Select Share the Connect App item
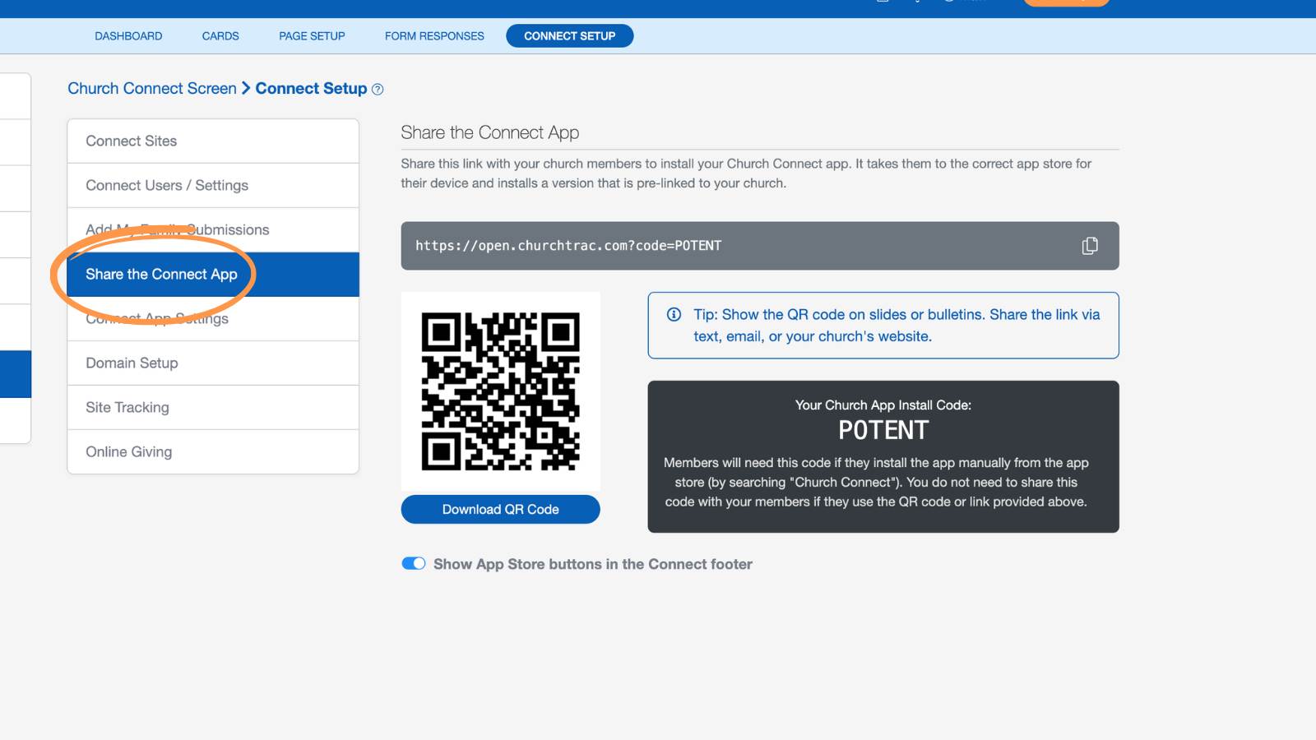The image size is (1316, 740). coord(213,274)
